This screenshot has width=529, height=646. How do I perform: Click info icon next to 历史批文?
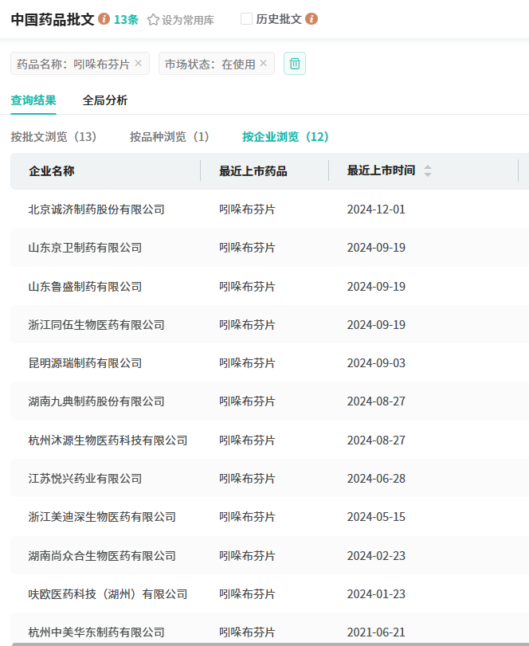[x=312, y=19]
